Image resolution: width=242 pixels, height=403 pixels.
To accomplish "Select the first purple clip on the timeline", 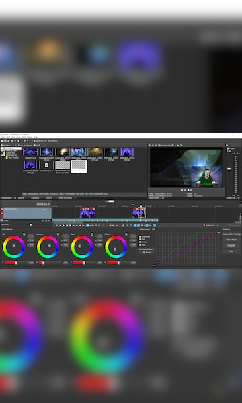I will [87, 213].
